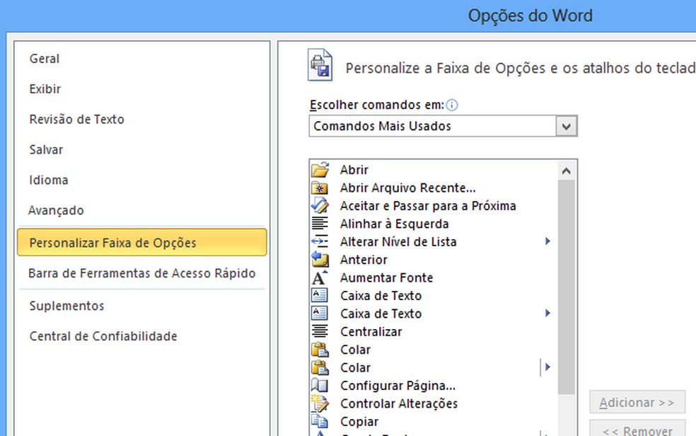Viewport: 696px width, 436px height.
Task: Expand the Colar submenu arrow
Action: tap(546, 367)
